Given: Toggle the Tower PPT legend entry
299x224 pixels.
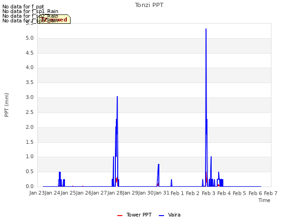Looking at the screenshot, I should [x=135, y=215].
